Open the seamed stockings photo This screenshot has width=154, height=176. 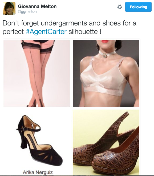coord(37,73)
